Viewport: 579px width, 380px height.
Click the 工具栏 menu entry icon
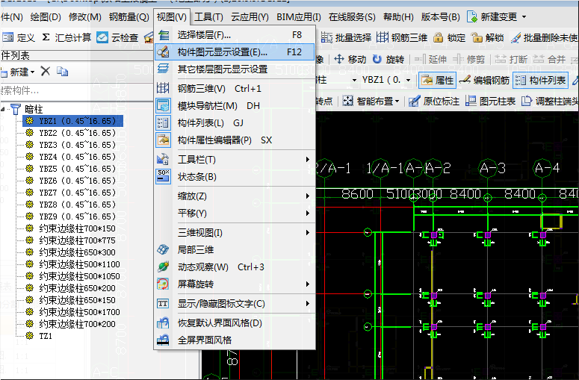pyautogui.click(x=163, y=159)
